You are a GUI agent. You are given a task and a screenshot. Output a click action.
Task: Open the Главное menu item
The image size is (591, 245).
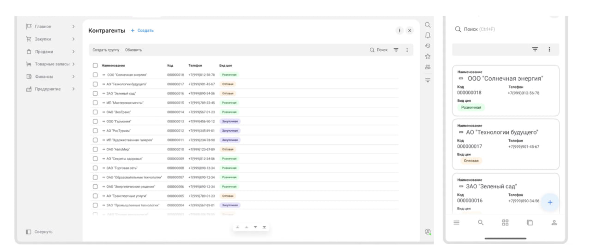43,27
